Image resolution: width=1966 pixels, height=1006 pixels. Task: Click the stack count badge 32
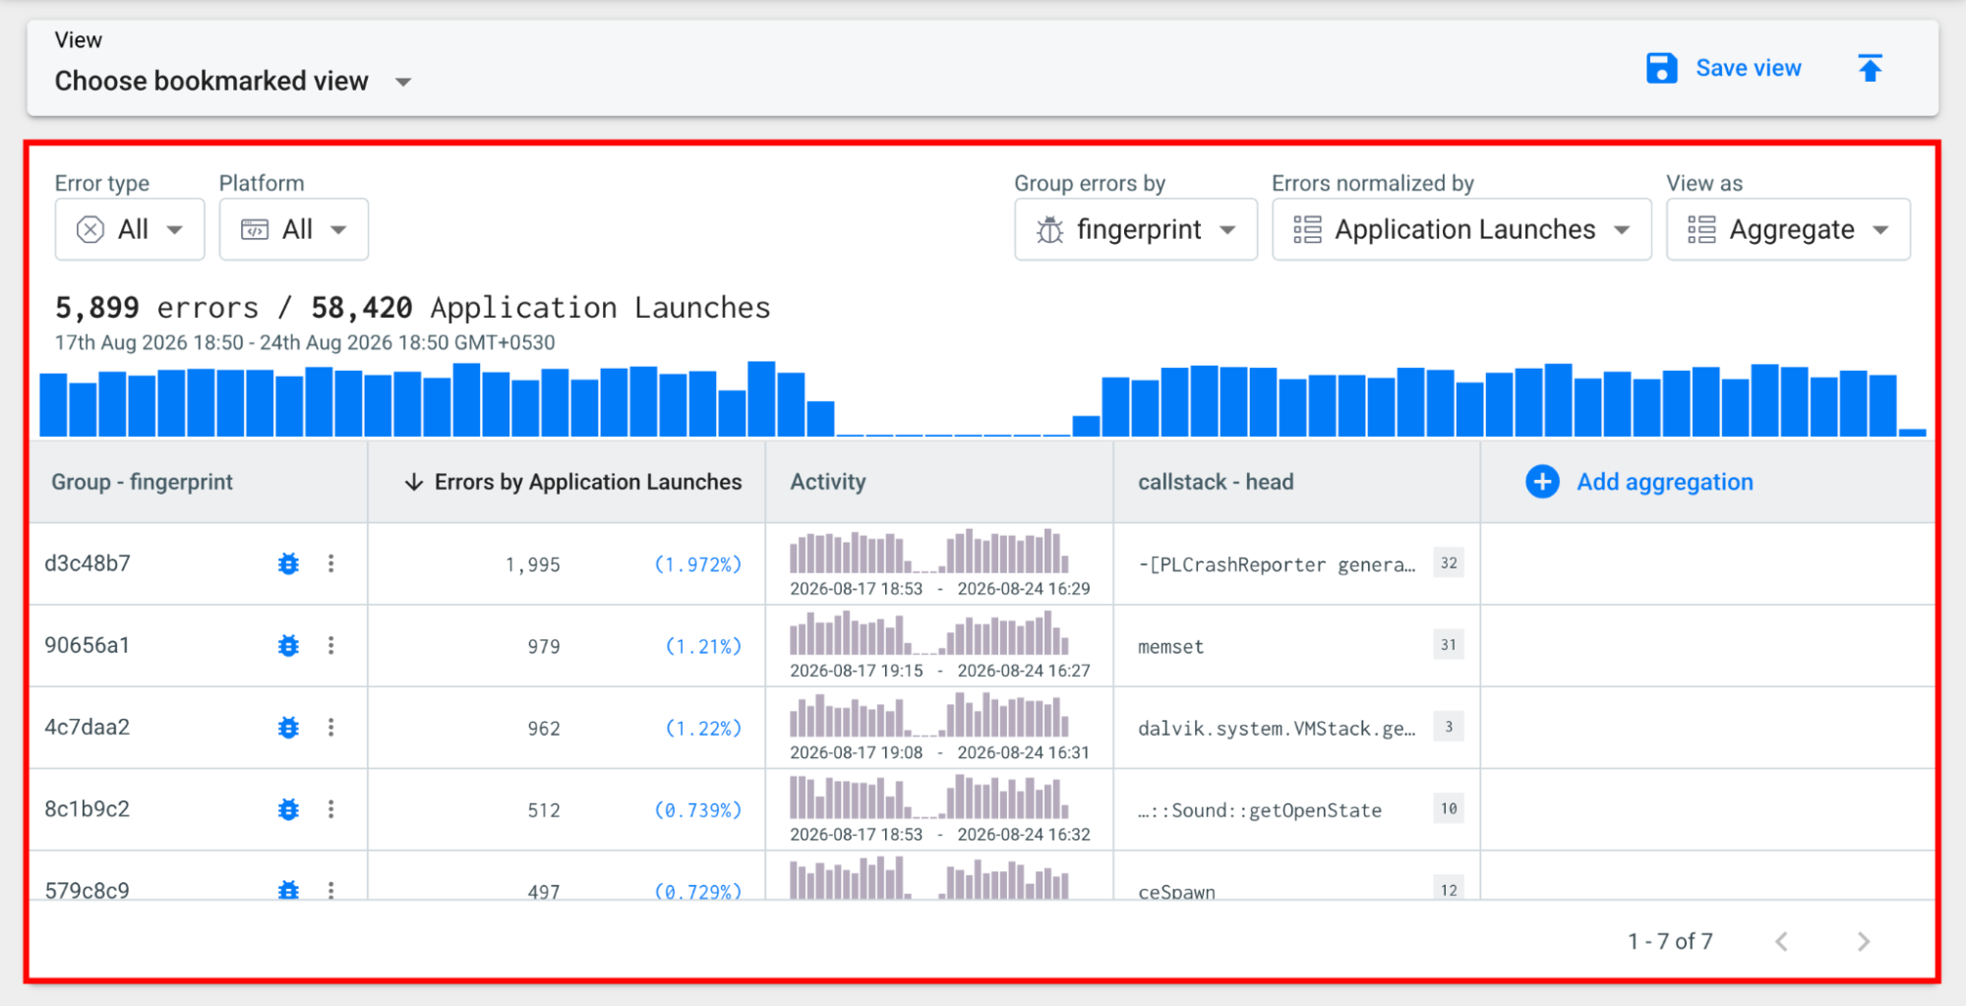[1449, 563]
